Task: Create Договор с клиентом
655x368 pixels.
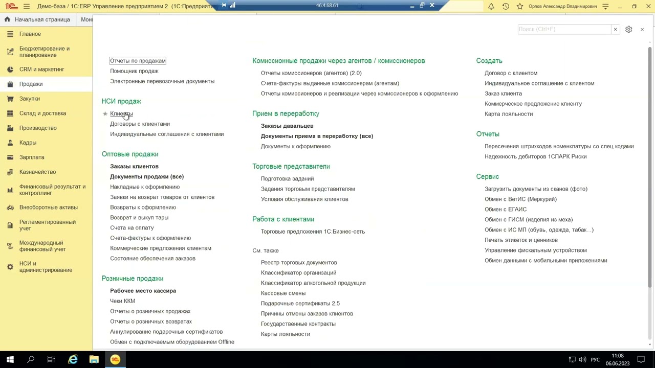Action: tap(511, 73)
